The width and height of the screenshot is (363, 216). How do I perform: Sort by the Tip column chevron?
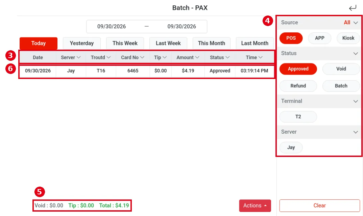165,57
